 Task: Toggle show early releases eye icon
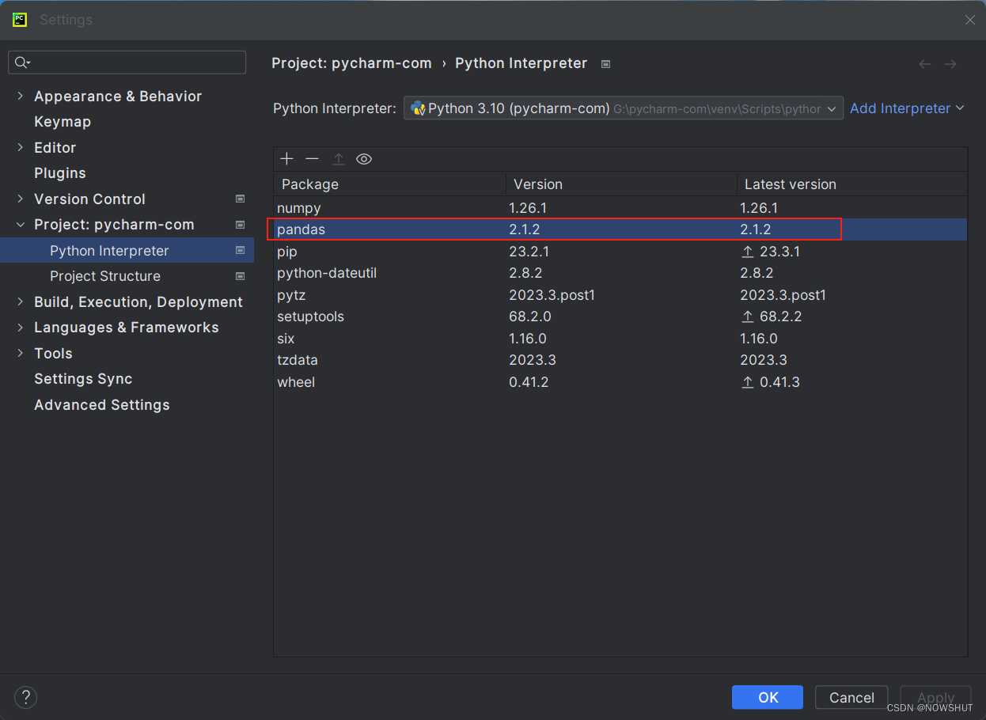pyautogui.click(x=364, y=159)
